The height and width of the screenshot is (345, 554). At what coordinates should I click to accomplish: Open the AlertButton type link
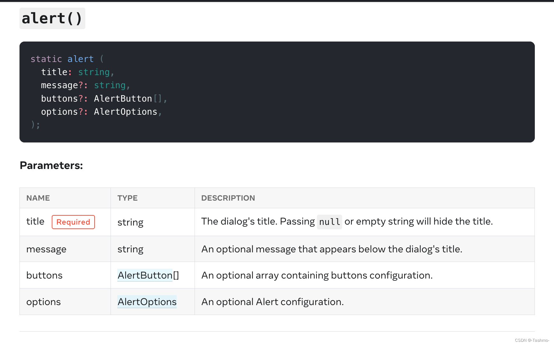point(145,275)
